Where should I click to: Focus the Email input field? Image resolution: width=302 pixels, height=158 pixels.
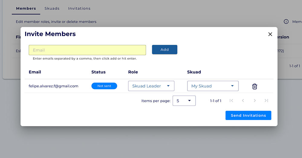(87, 50)
